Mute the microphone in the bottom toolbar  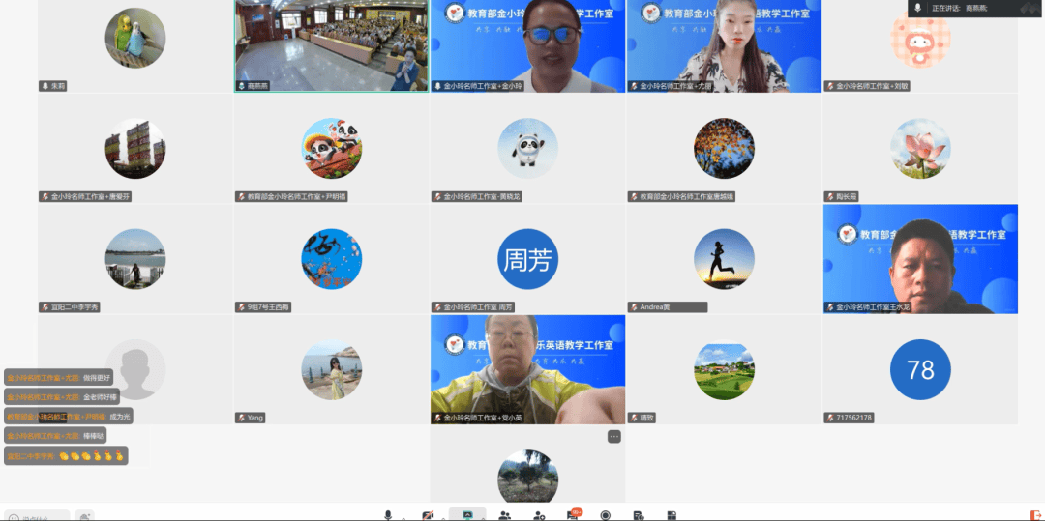[x=388, y=515]
